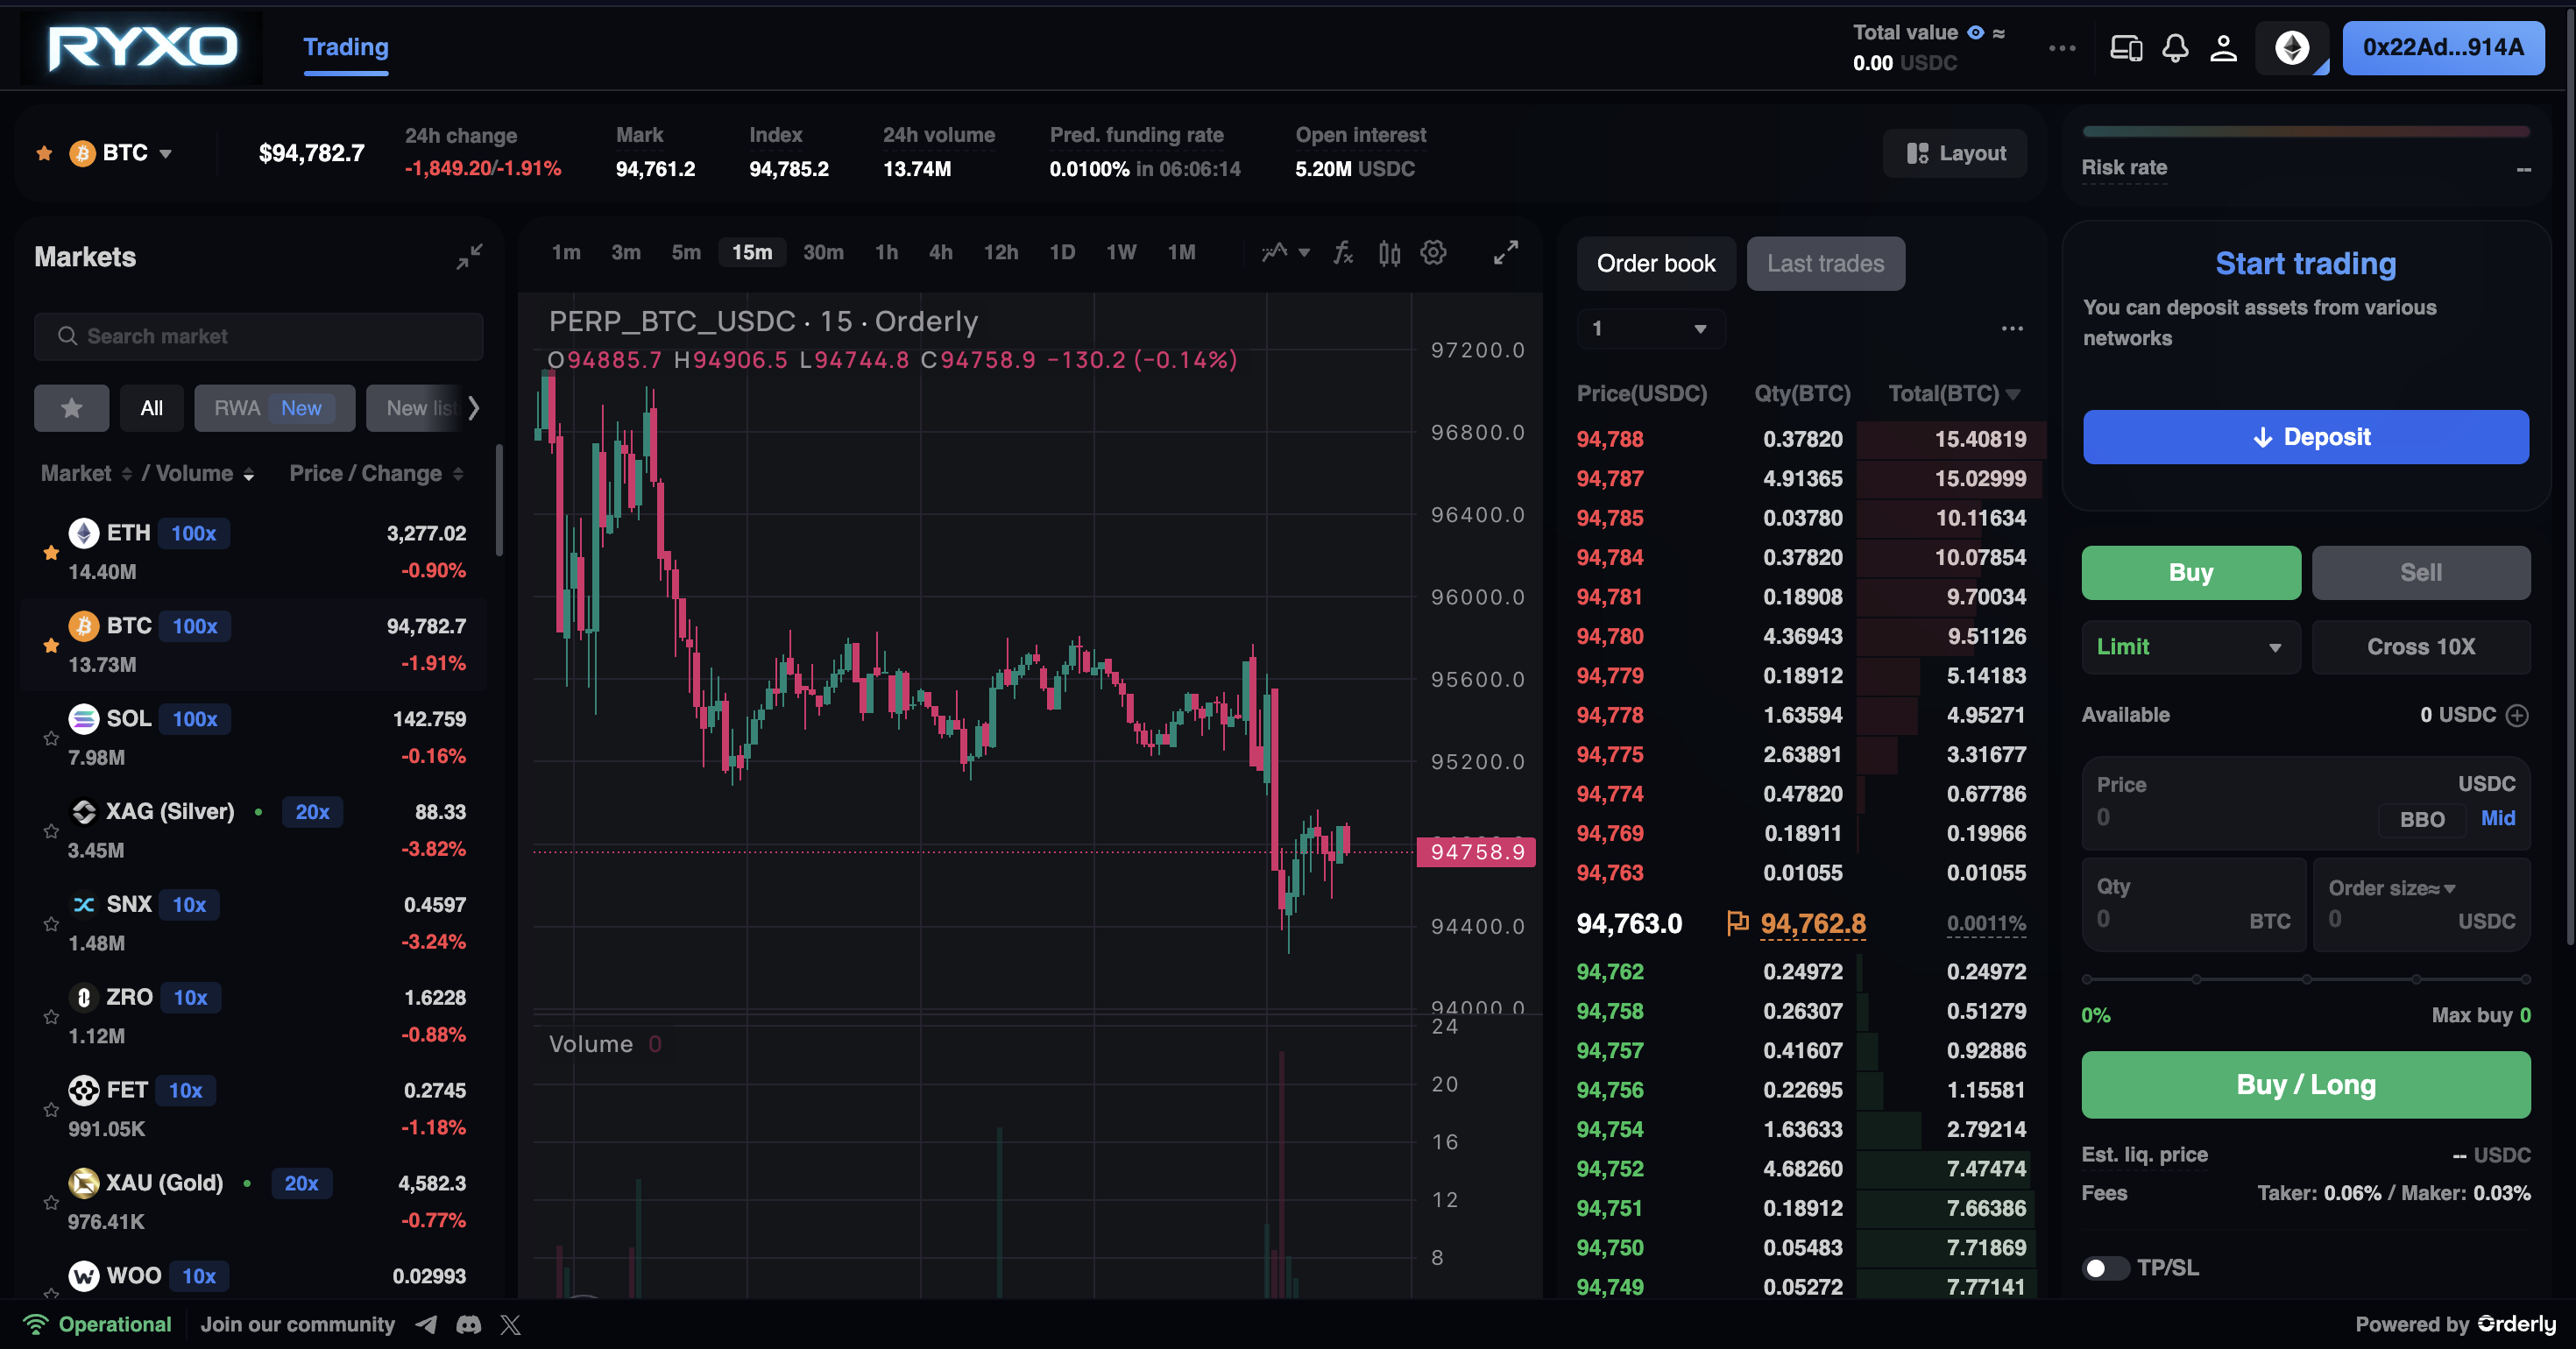Open the Ethereum network selector icon
Image resolution: width=2576 pixels, height=1349 pixels.
[x=2292, y=47]
